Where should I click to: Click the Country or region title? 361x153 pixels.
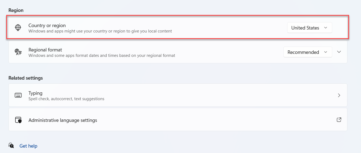point(47,25)
